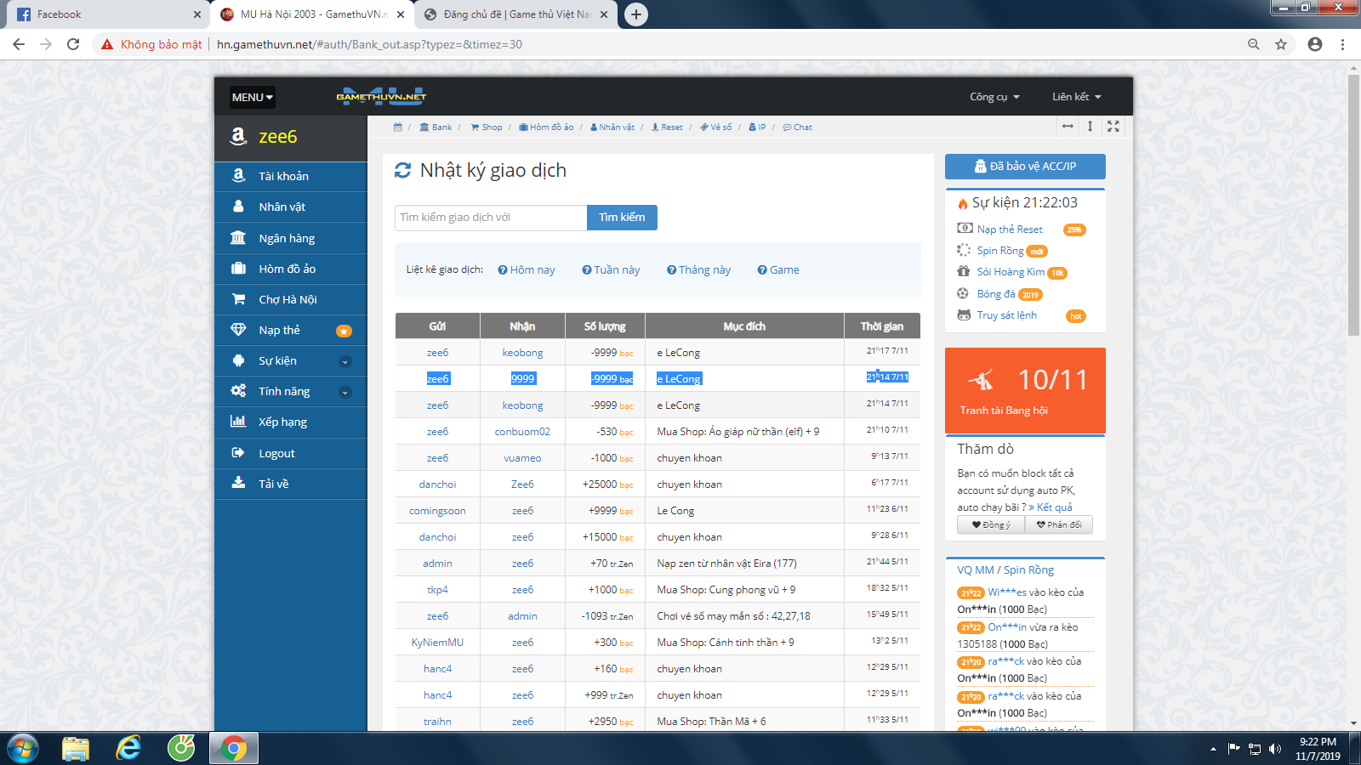Expand the Công cụ dropdown
1361x765 pixels.
click(x=994, y=97)
